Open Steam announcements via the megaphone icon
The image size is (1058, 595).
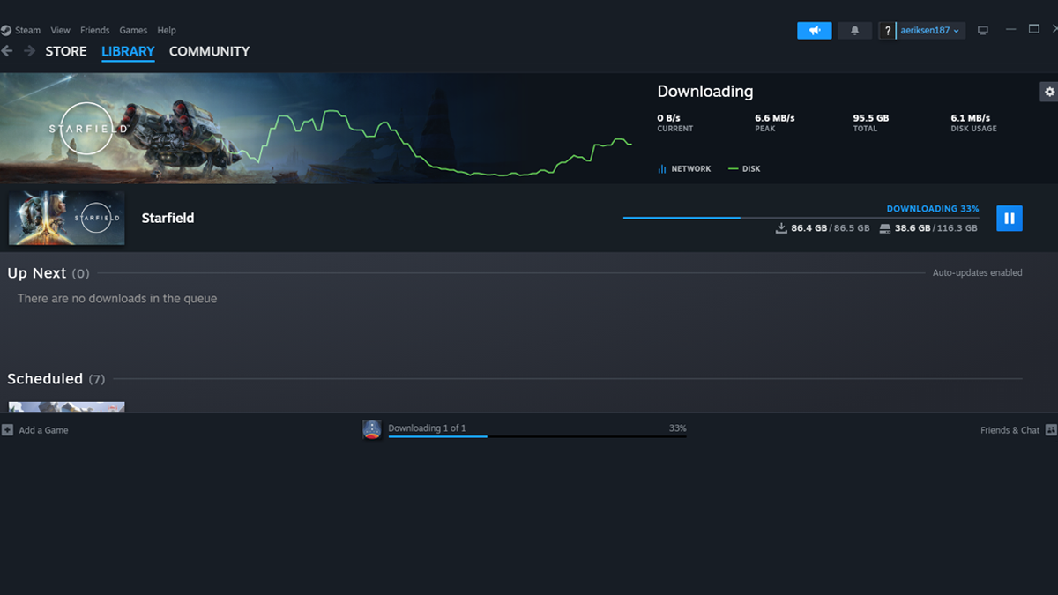813,30
